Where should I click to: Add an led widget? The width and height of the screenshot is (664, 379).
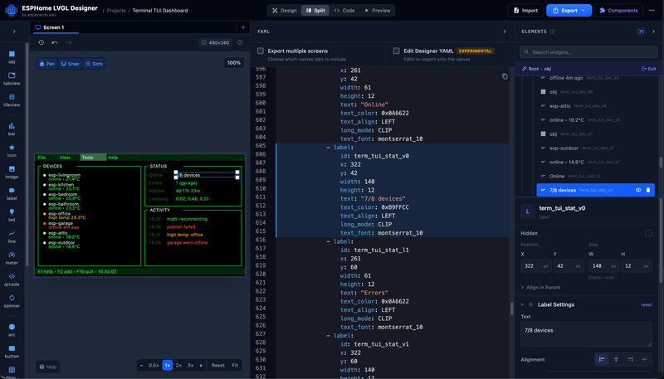12,216
